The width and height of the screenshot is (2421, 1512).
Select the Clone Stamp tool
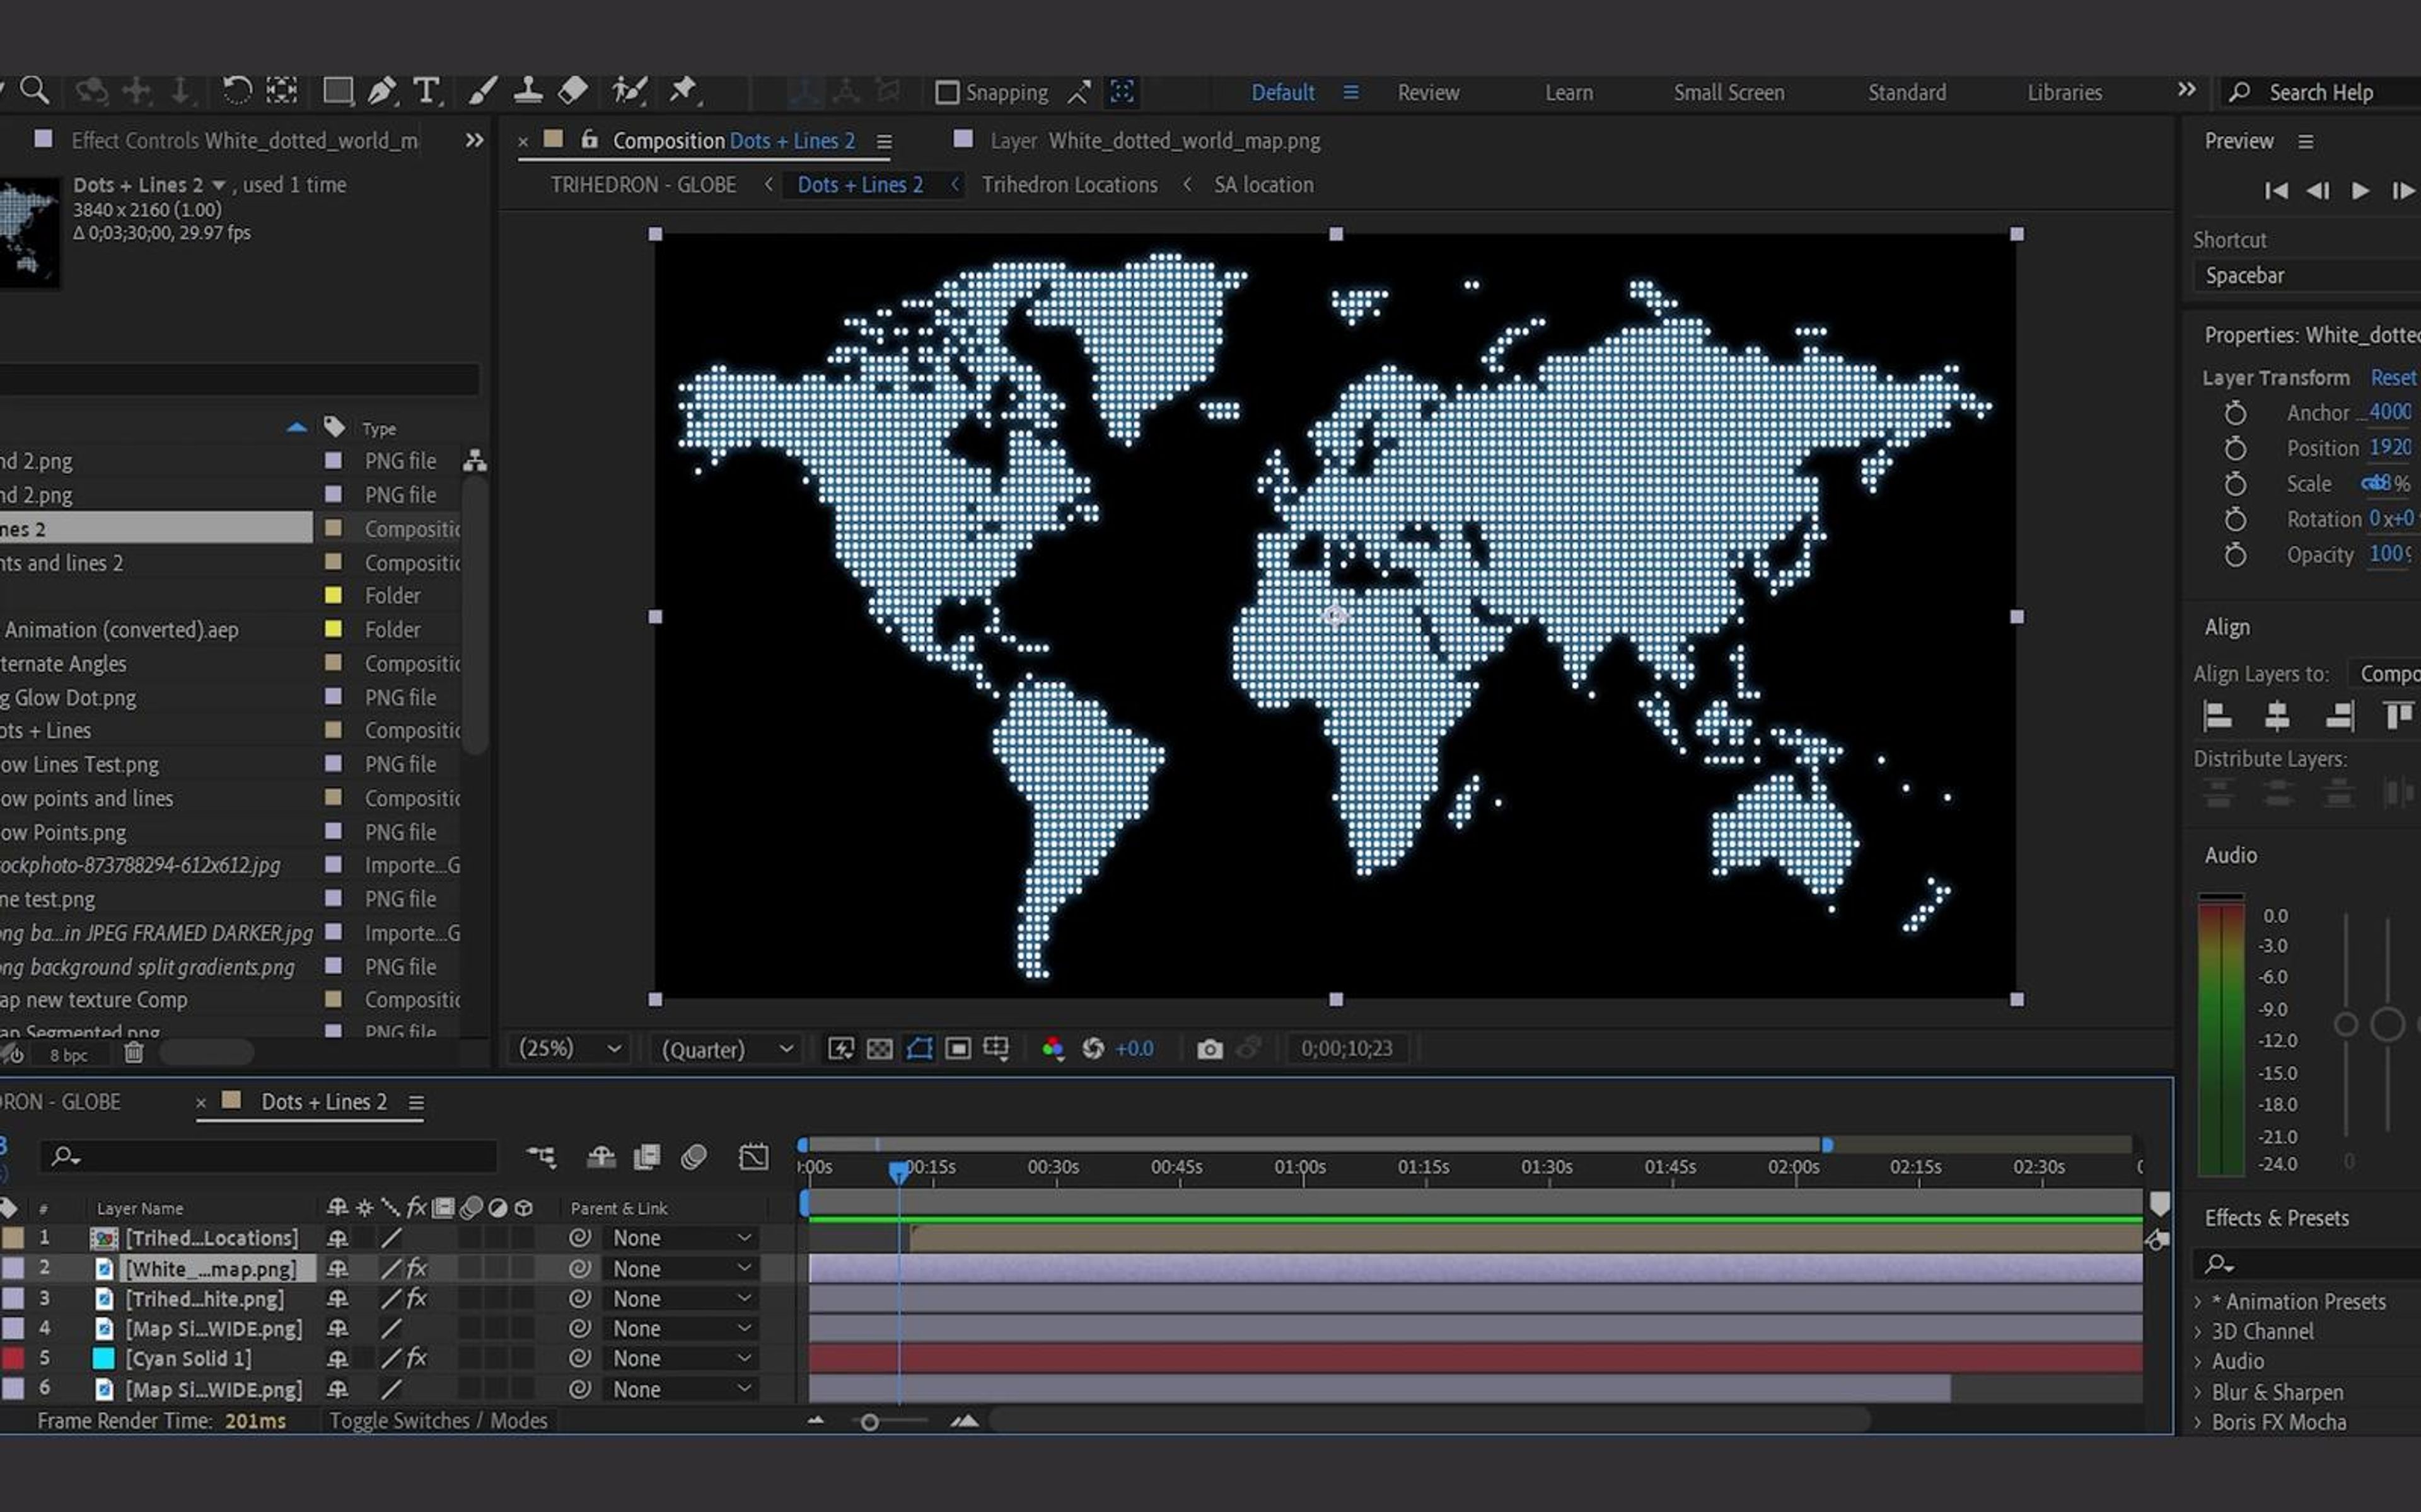pos(527,91)
